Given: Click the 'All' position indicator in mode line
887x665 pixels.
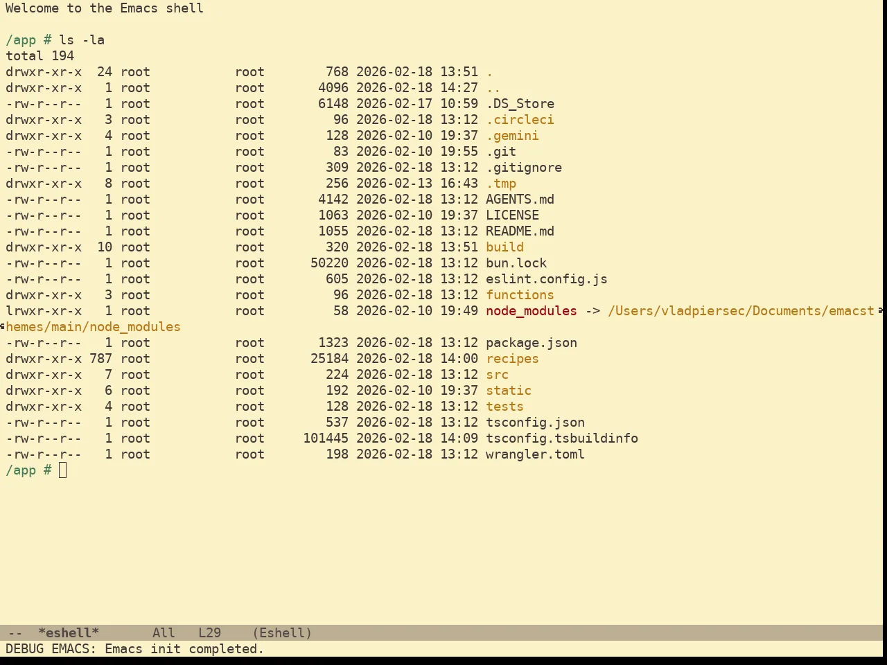Looking at the screenshot, I should pyautogui.click(x=164, y=633).
